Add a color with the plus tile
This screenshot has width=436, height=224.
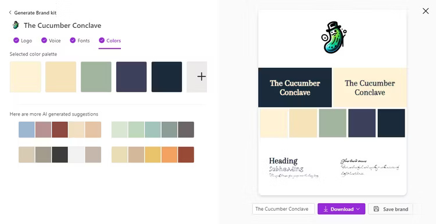(x=197, y=77)
